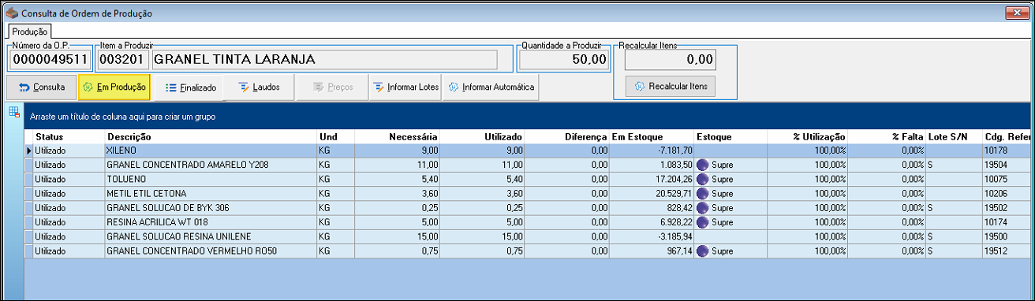Viewport: 1035px width, 301px height.
Task: Sort by the Descrição column header
Action: (210, 136)
